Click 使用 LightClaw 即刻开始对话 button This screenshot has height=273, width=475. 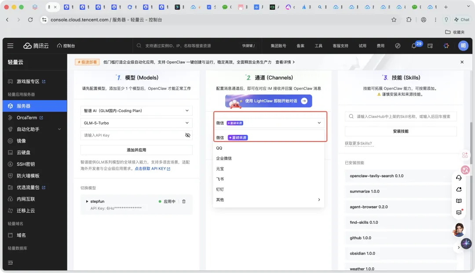click(269, 101)
